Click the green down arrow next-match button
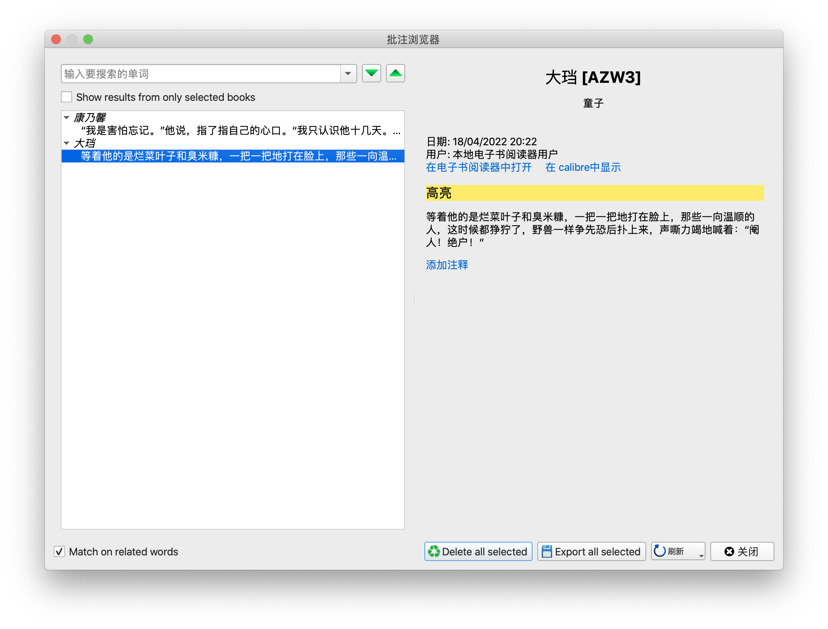This screenshot has height=629, width=828. coord(371,73)
